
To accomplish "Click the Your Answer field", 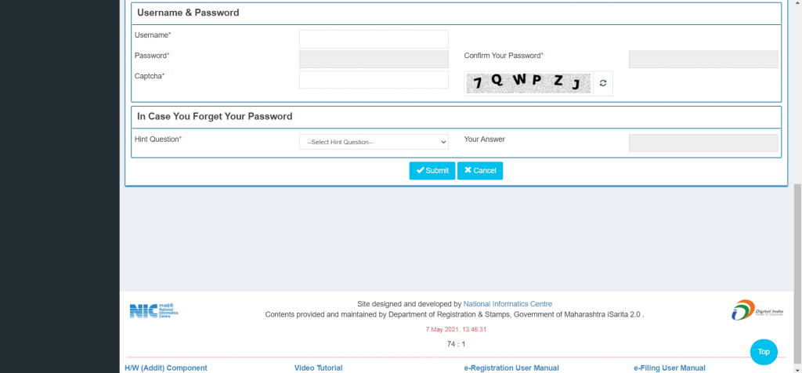I will (x=703, y=142).
